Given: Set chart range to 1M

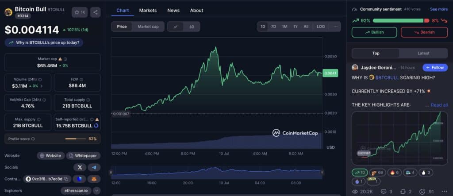Looking at the screenshot, I should click(284, 27).
